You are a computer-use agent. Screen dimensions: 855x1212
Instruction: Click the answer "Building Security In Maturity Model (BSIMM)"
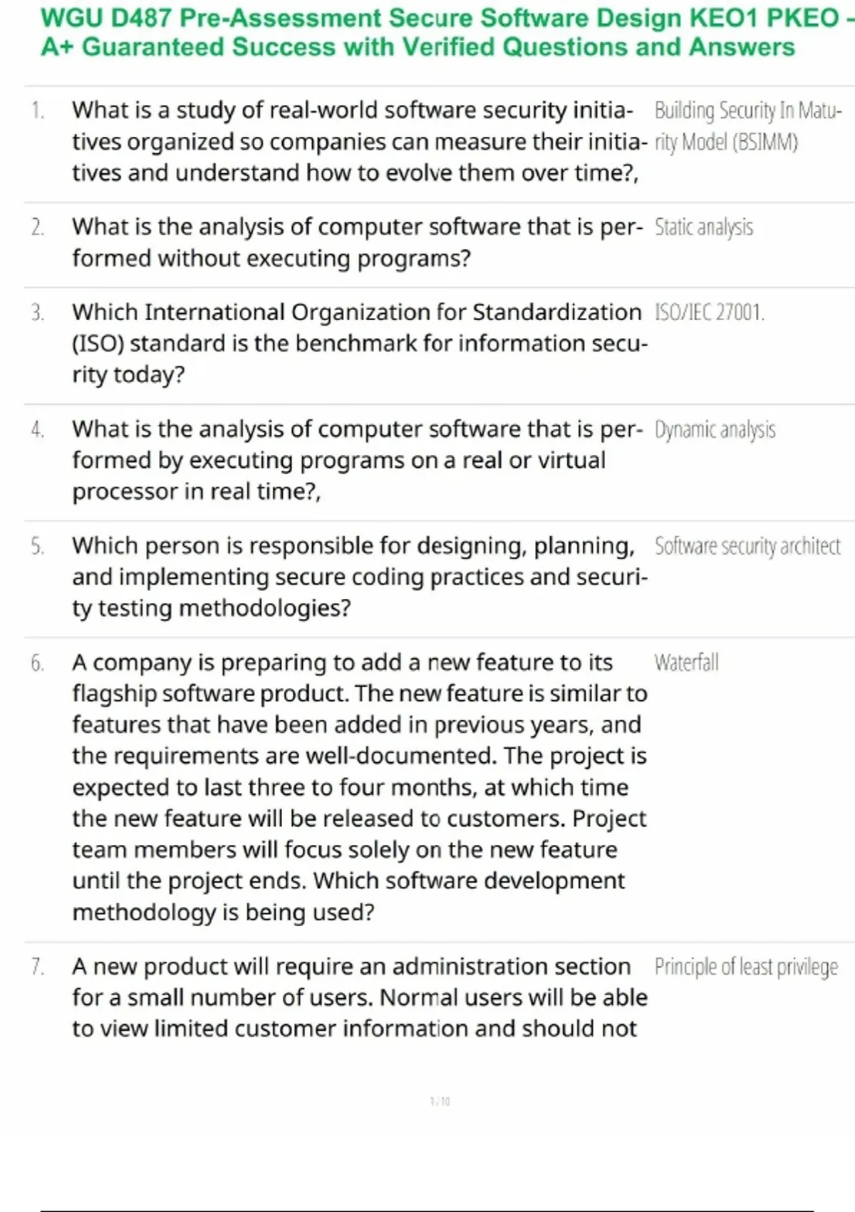coord(747,126)
